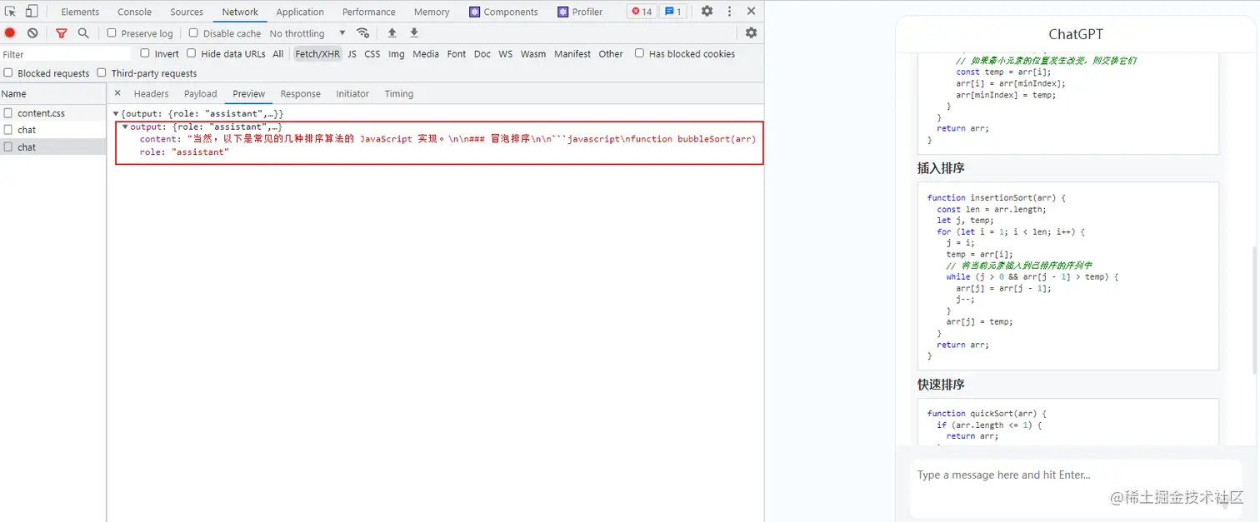Activate the inspect element picker icon
Screen dimensions: 1260x522
[x=11, y=12]
